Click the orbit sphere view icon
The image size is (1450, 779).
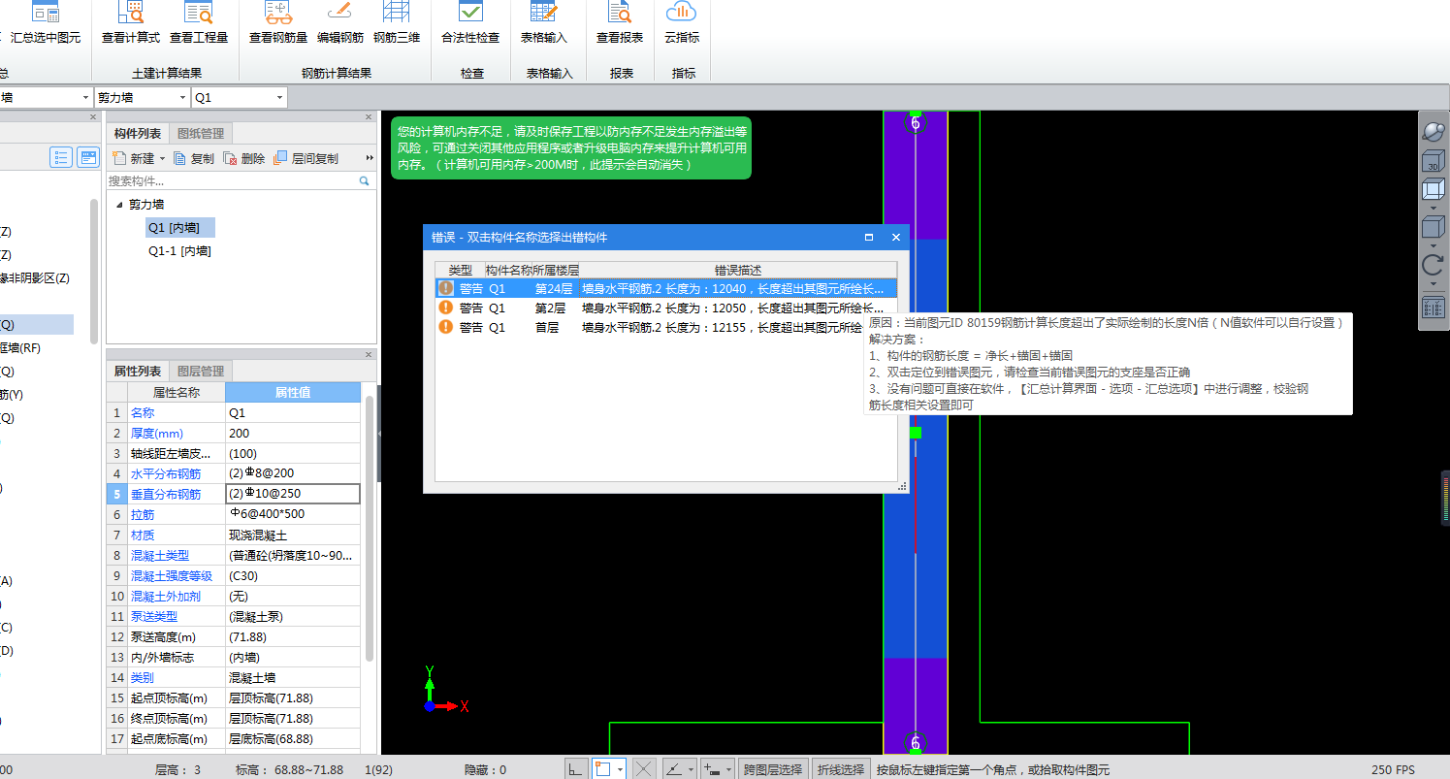click(x=1434, y=131)
